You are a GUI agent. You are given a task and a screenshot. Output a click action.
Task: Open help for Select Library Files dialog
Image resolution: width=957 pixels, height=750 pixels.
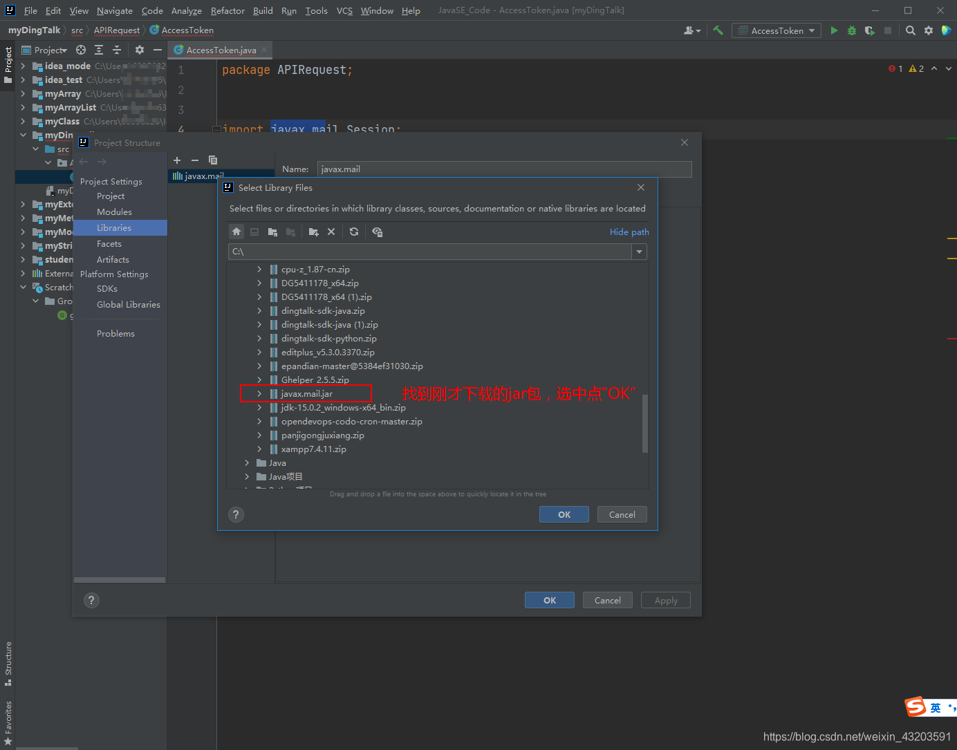pyautogui.click(x=236, y=514)
